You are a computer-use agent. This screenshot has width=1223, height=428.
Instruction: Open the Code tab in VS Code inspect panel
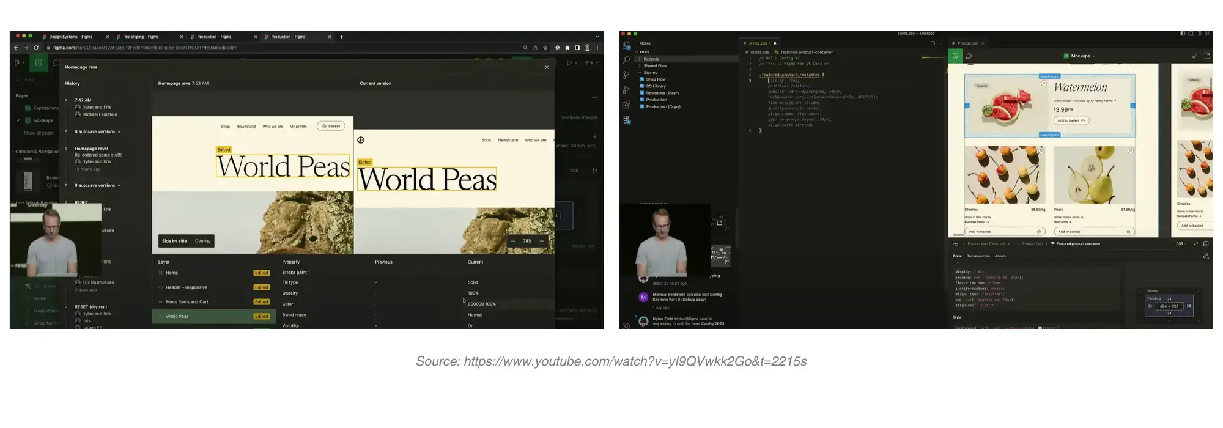(957, 256)
